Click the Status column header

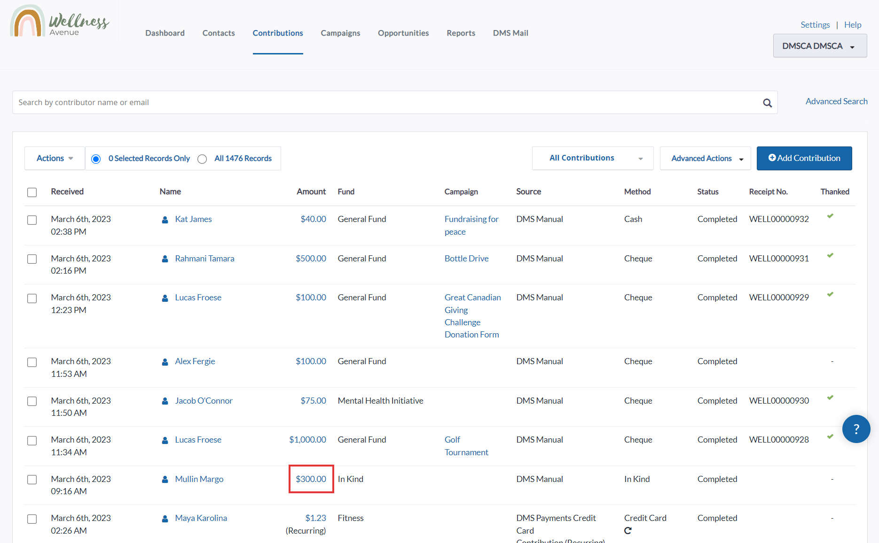708,191
